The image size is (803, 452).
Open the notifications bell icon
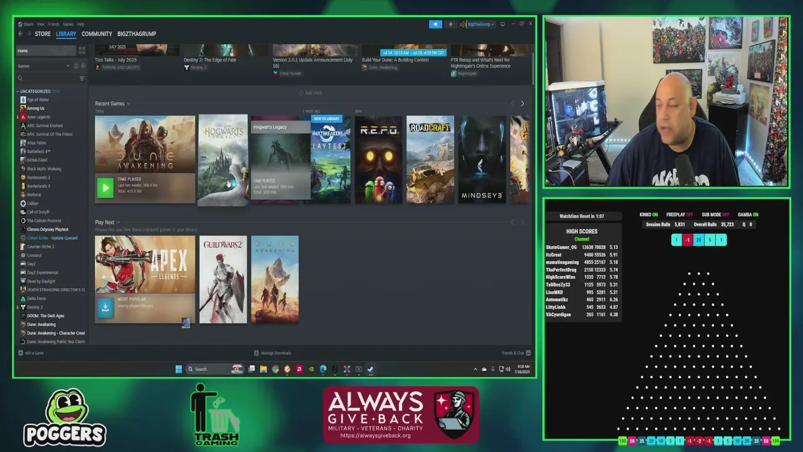coord(450,24)
